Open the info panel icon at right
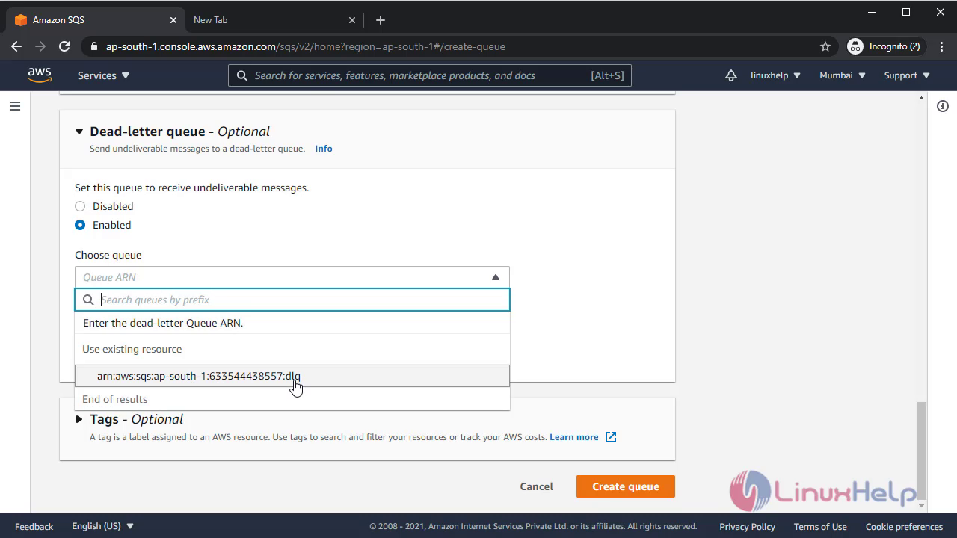This screenshot has height=538, width=957. coord(943,107)
